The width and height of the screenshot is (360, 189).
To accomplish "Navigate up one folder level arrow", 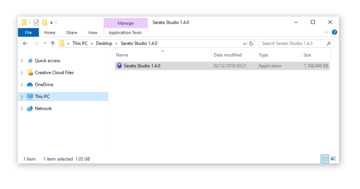I will click(53, 44).
